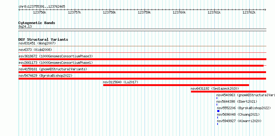This screenshot has height=136, width=275.
Task: Click the blue block under nsv5552206
Action: (218, 111)
